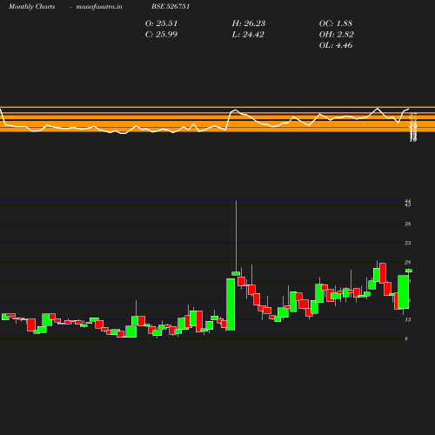This screenshot has height=435, width=435.
Task: Select the latest small green candle
Action: (x=409, y=271)
